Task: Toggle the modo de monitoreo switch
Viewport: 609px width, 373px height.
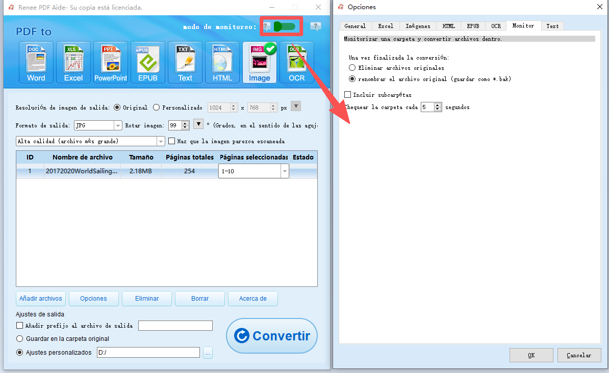Action: click(x=284, y=26)
